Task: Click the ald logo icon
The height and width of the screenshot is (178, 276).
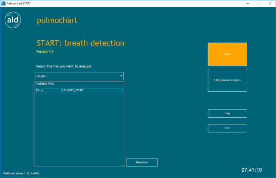Action: pyautogui.click(x=12, y=20)
